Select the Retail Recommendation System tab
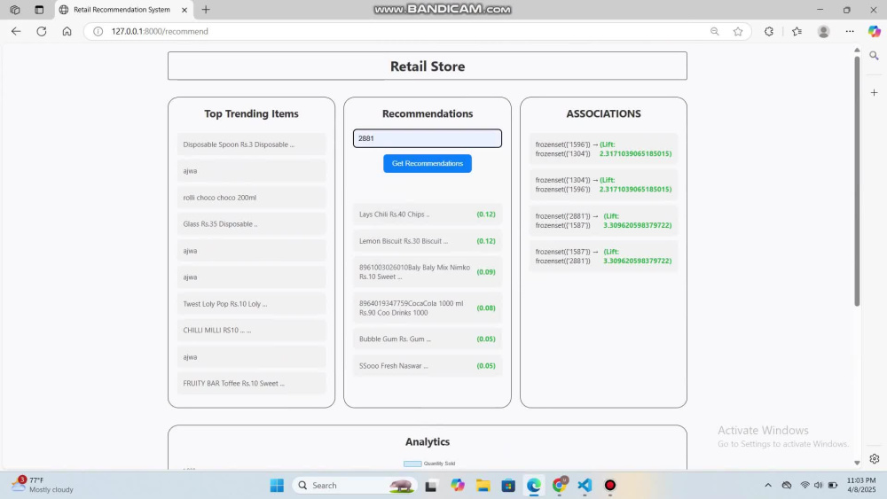The width and height of the screenshot is (887, 499). [124, 10]
